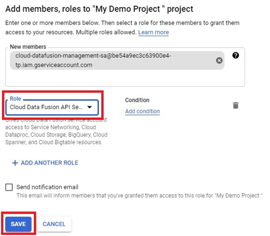
Task: Click the role description mentioning Cloud Spanner
Action: click(56, 131)
